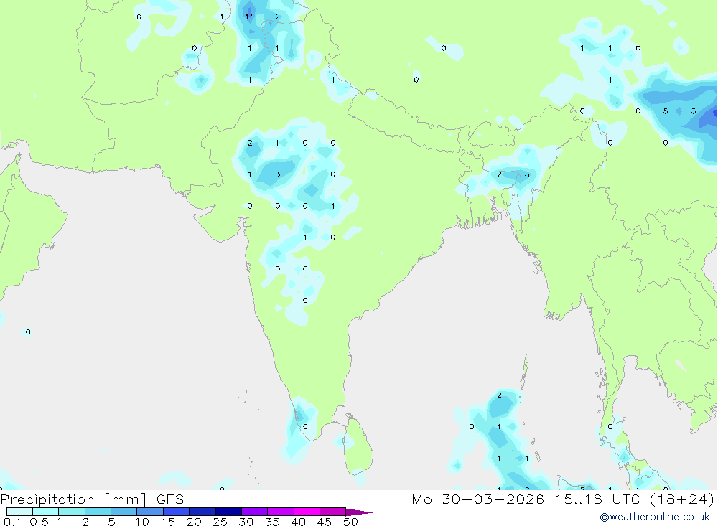The height and width of the screenshot is (526, 718).
Task: Pick the 10–15 mm legend color box
Action: 150,512
